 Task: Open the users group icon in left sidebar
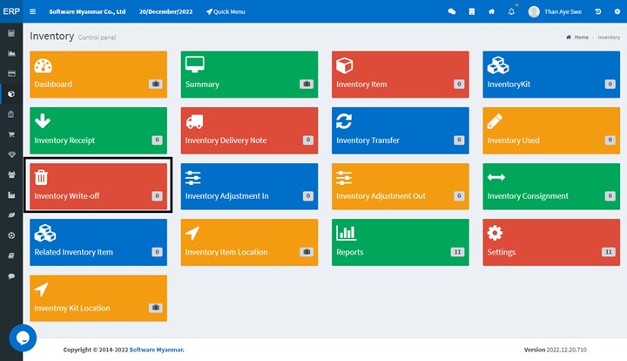point(11,174)
